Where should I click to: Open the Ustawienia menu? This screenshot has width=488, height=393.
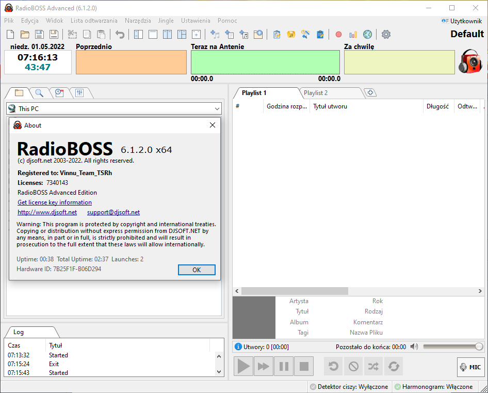click(x=196, y=21)
